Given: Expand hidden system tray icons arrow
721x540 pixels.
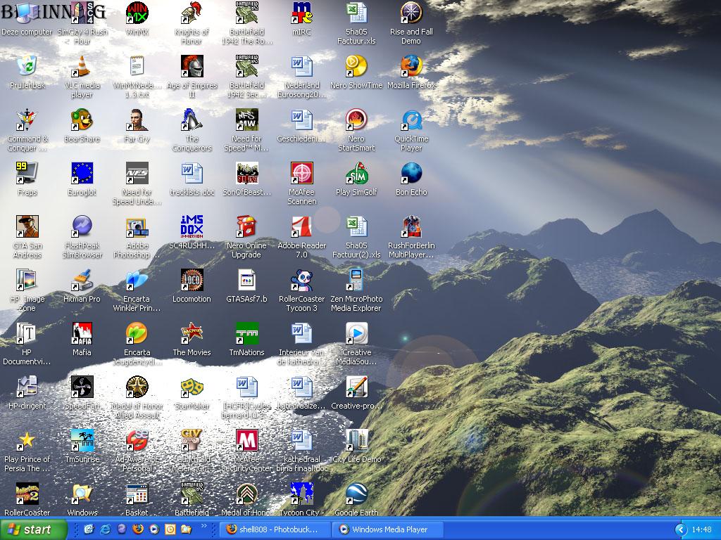Looking at the screenshot, I should coord(680,529).
